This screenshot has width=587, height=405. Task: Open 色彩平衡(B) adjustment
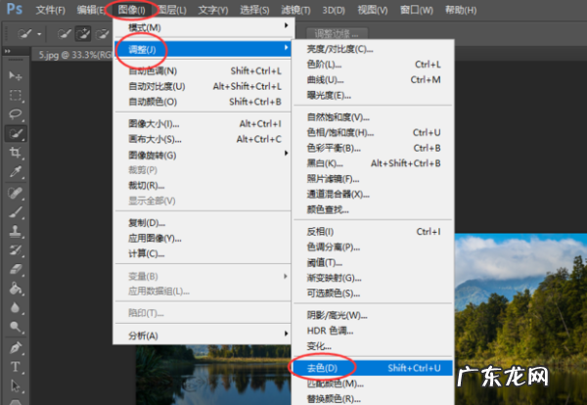click(373, 149)
